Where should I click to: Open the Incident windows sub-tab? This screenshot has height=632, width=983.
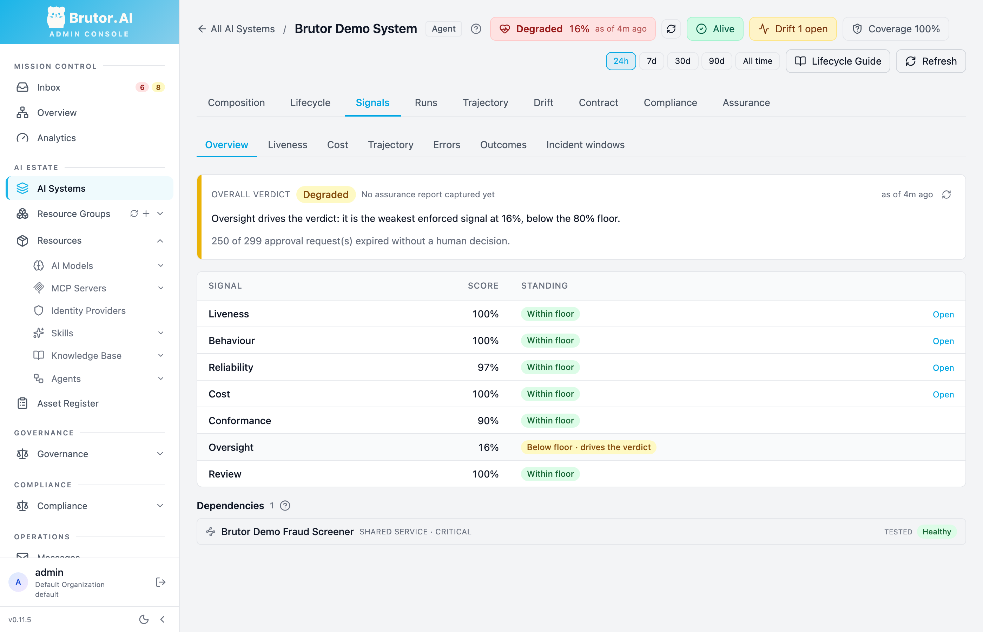pos(585,145)
